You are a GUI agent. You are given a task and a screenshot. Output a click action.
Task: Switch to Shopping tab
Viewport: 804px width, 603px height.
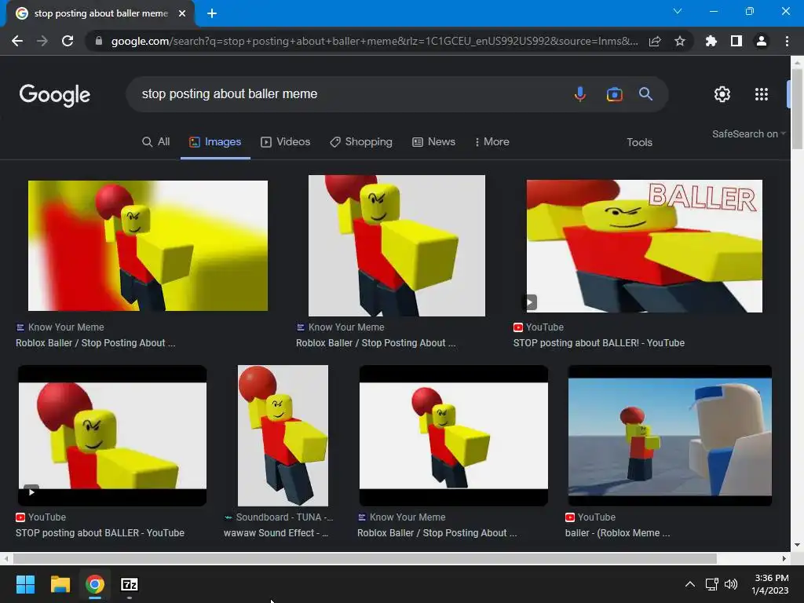(x=361, y=142)
